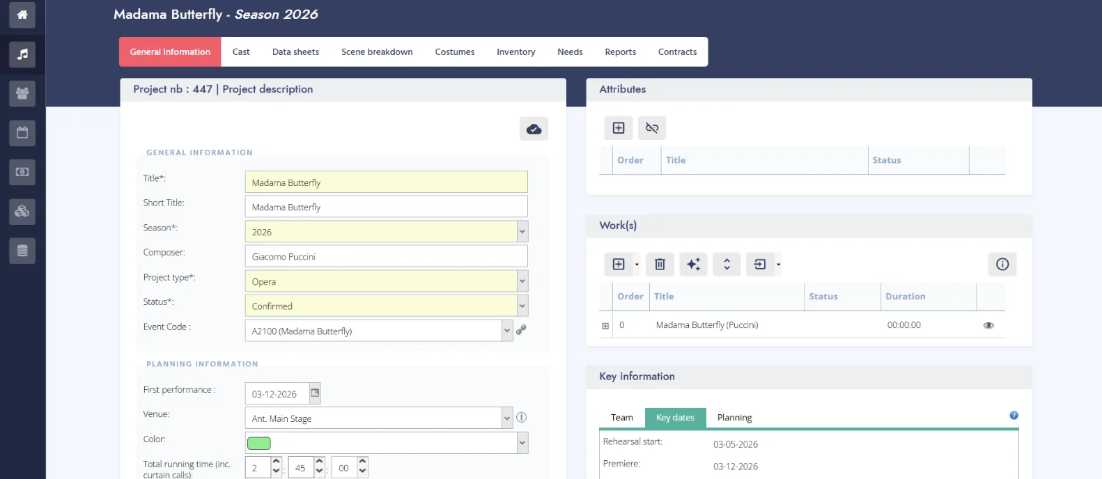The width and height of the screenshot is (1102, 479).
Task: Expand the Madama Butterfly (Puccini) work row
Action: point(605,326)
